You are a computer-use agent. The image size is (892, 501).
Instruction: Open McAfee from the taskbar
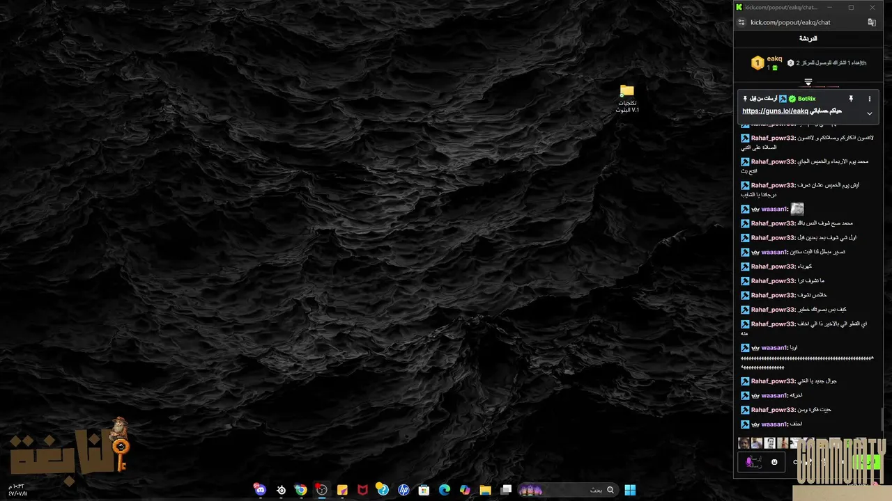click(362, 490)
